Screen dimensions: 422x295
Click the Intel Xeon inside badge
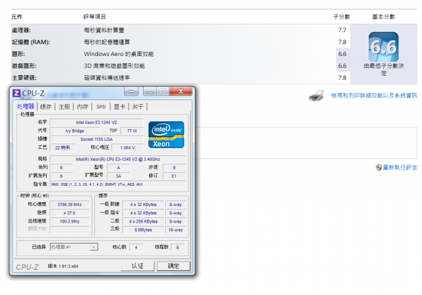[166, 134]
